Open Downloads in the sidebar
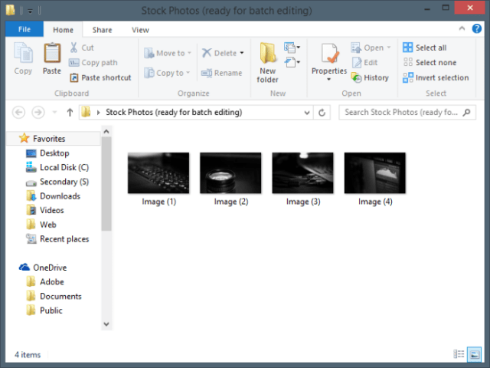The height and width of the screenshot is (368, 490). click(x=54, y=196)
